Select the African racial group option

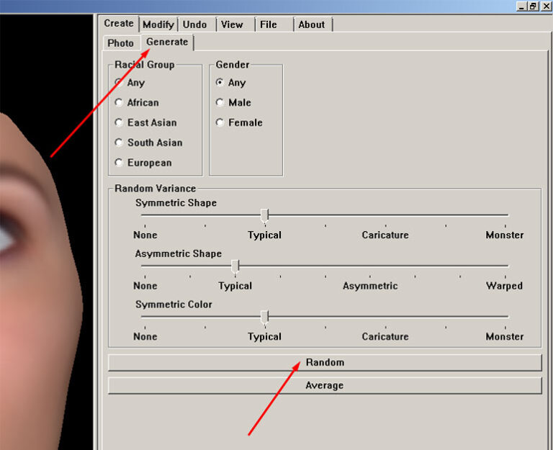119,103
